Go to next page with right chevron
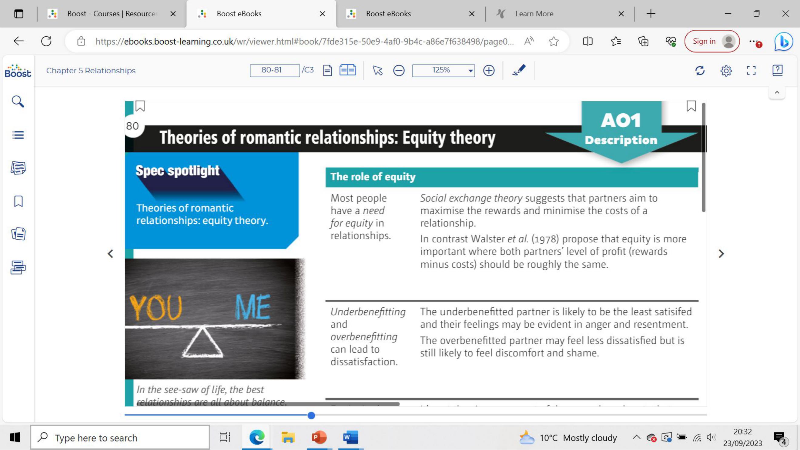Viewport: 800px width, 450px height. pyautogui.click(x=721, y=254)
